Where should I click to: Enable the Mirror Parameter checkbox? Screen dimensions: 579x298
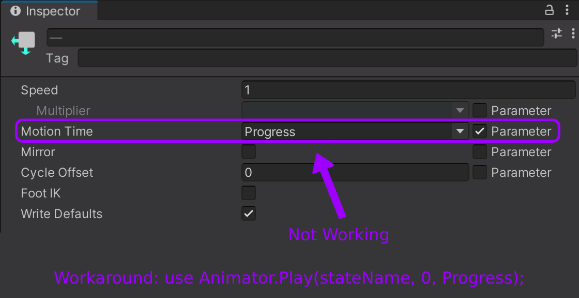point(480,152)
